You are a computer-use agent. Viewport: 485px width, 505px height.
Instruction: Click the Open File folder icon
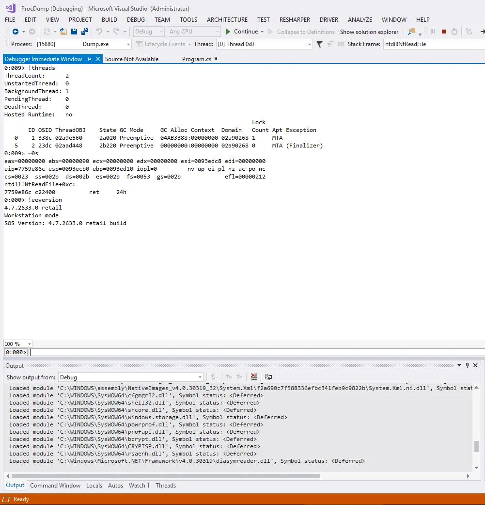[x=63, y=32]
